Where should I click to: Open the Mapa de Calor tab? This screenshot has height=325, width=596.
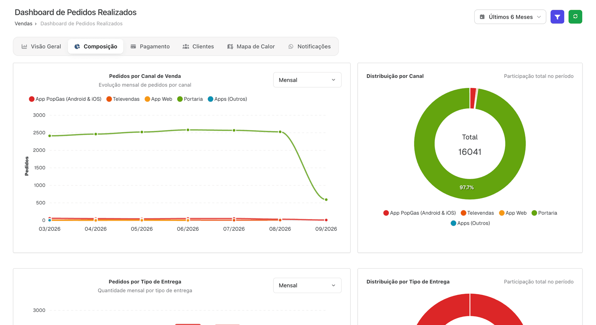click(x=251, y=47)
